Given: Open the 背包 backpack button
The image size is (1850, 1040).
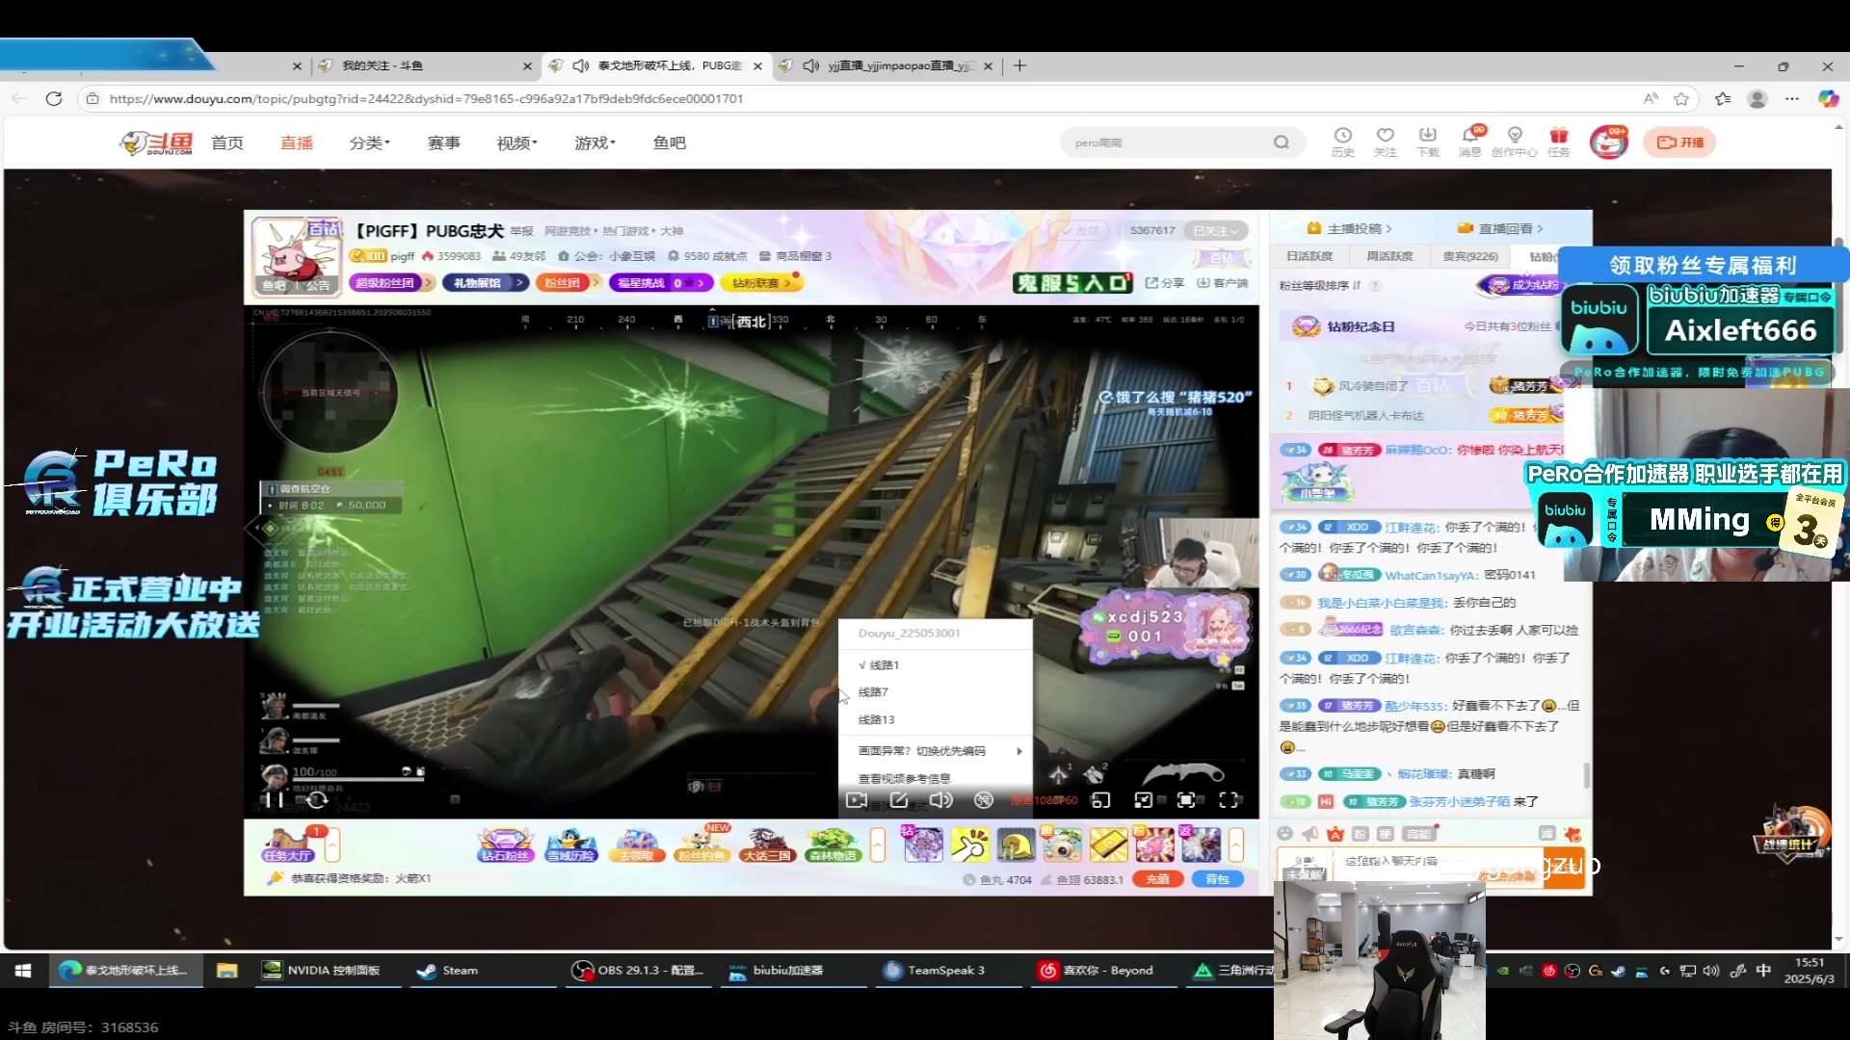Looking at the screenshot, I should 1217,879.
